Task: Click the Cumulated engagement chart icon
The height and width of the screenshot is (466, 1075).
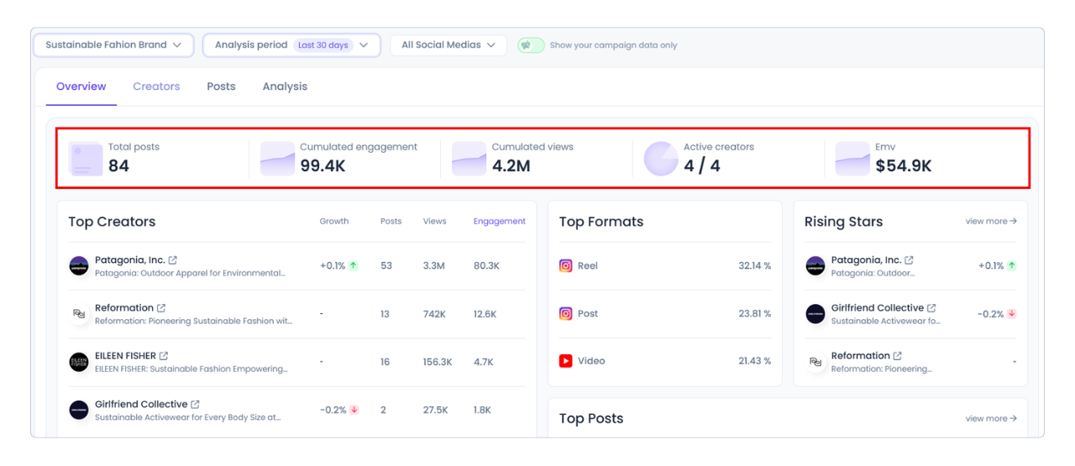Action: coord(277,159)
